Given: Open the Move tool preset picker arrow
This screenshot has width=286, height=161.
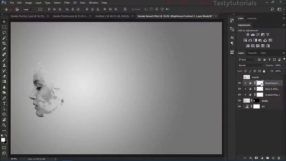Looking at the screenshot, I should 11,9.
